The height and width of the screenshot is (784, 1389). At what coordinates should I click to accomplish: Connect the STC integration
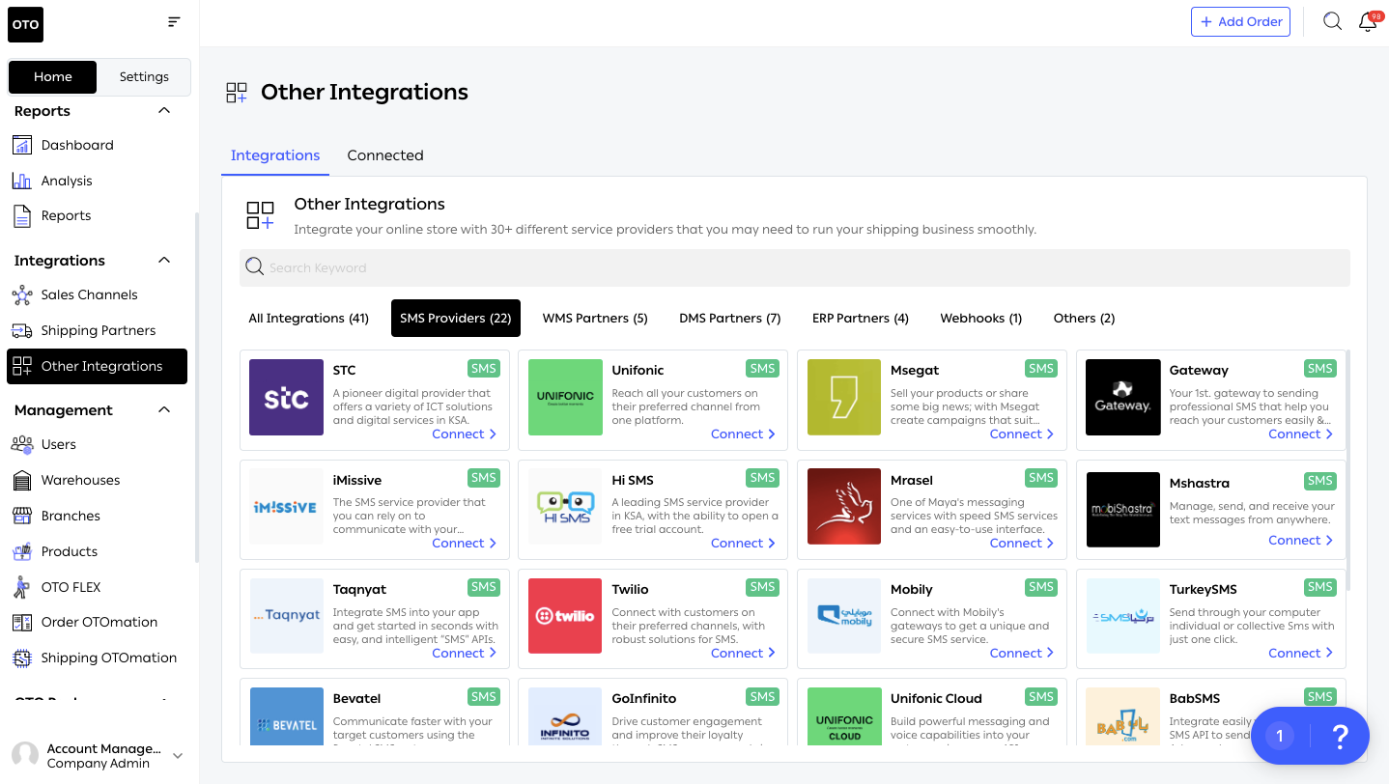click(x=465, y=434)
